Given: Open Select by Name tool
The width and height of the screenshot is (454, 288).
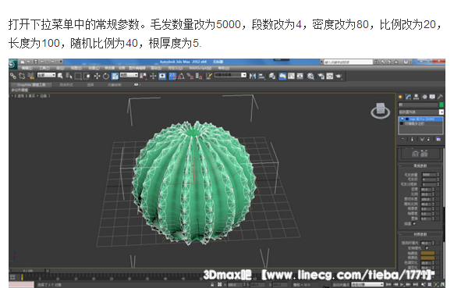Looking at the screenshot, I should click(x=69, y=76).
